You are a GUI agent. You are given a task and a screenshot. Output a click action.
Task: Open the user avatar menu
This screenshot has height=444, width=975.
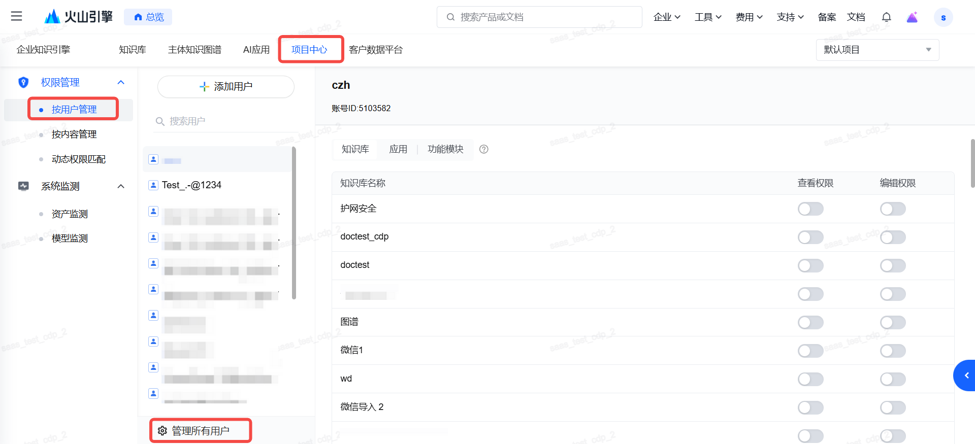[943, 17]
